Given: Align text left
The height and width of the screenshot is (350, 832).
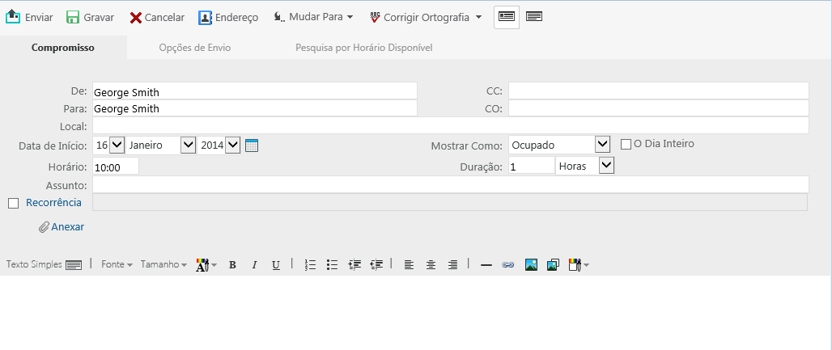Looking at the screenshot, I should pos(409,265).
